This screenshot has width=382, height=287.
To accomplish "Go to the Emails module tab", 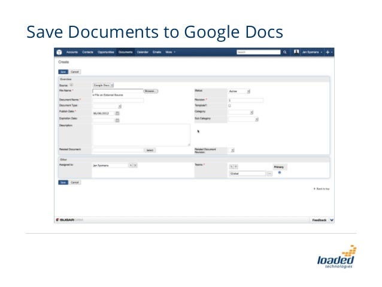I will 157,52.
